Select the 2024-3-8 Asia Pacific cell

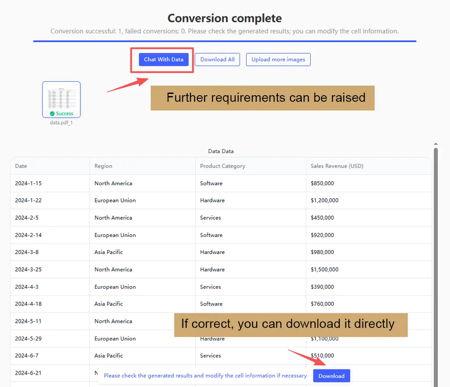pyautogui.click(x=109, y=252)
